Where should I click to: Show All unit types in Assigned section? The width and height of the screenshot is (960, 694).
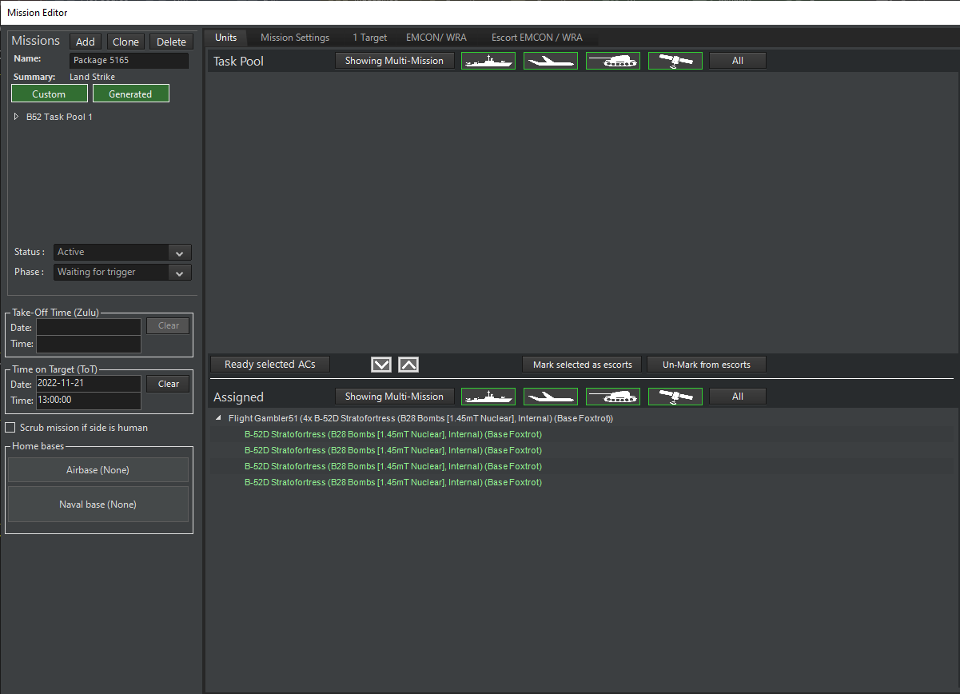(738, 397)
